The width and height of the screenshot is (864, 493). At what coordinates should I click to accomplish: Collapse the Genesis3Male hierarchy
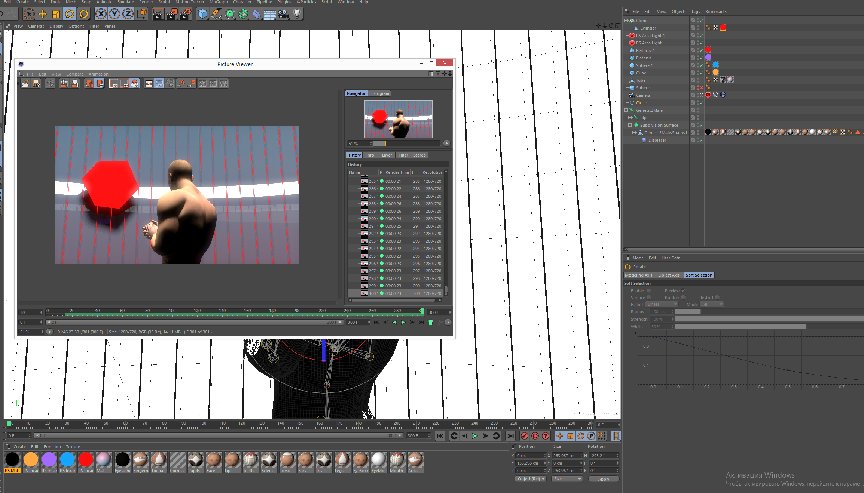626,110
